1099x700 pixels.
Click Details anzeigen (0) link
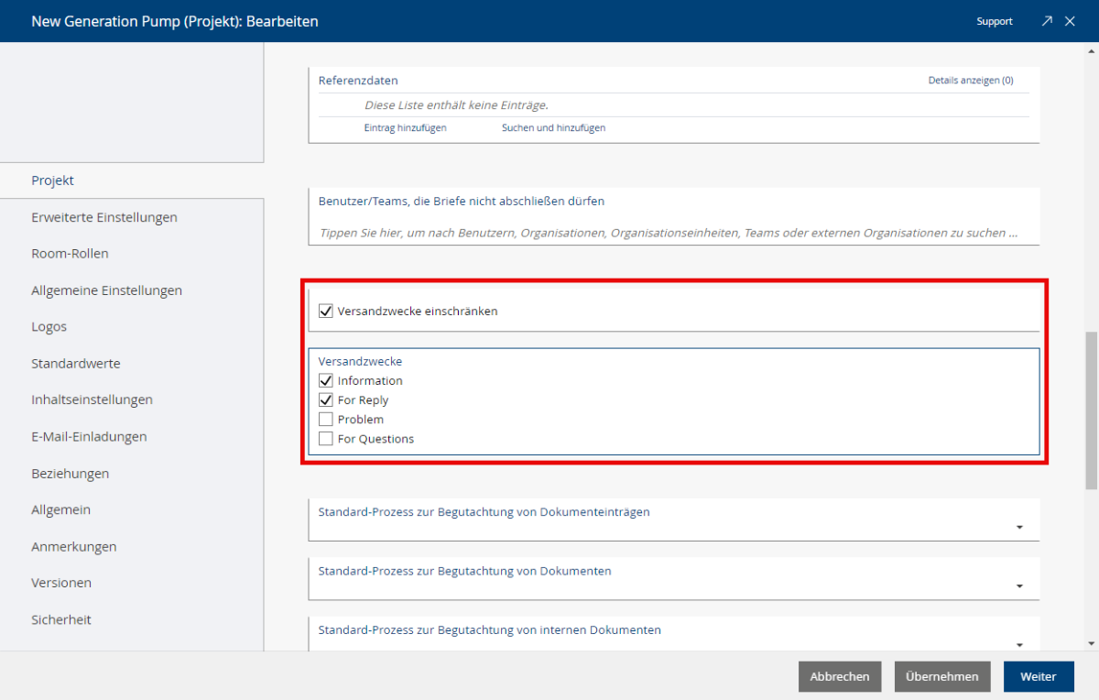point(970,81)
